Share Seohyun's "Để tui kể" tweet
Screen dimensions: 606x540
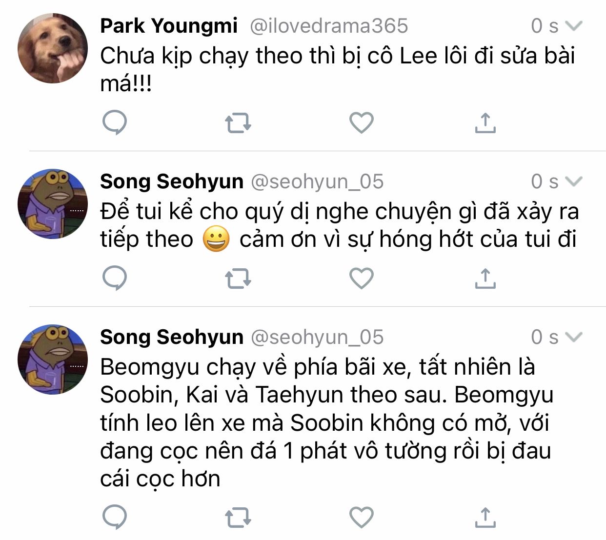485,279
